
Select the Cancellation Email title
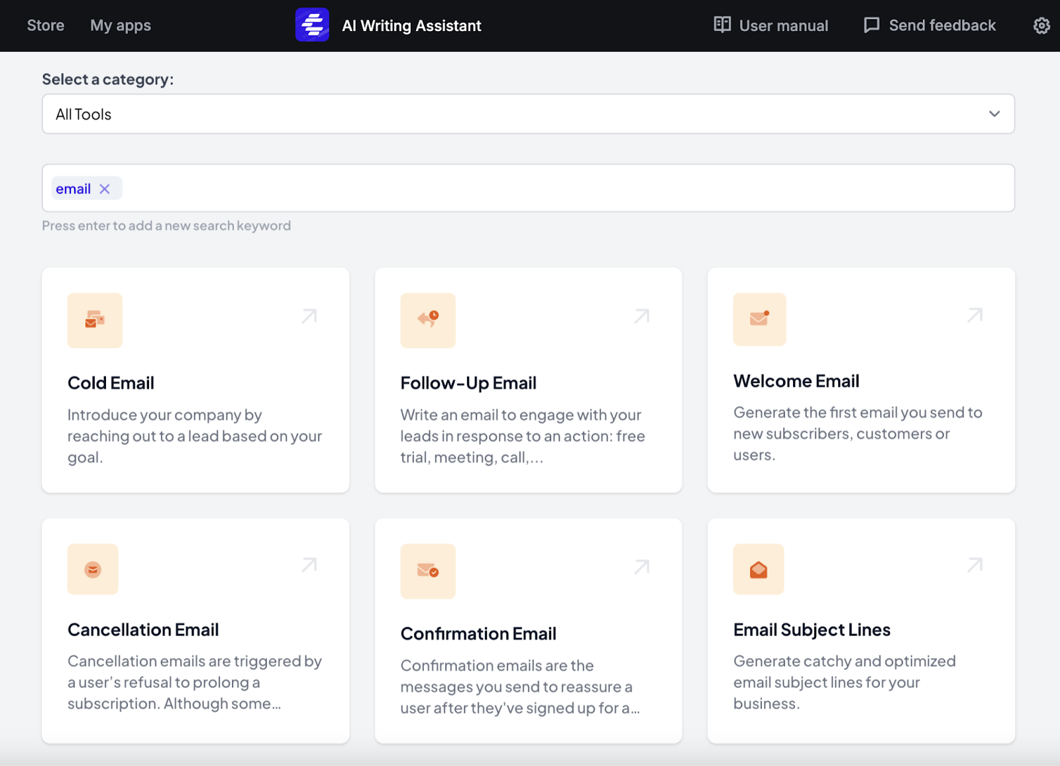(x=143, y=629)
